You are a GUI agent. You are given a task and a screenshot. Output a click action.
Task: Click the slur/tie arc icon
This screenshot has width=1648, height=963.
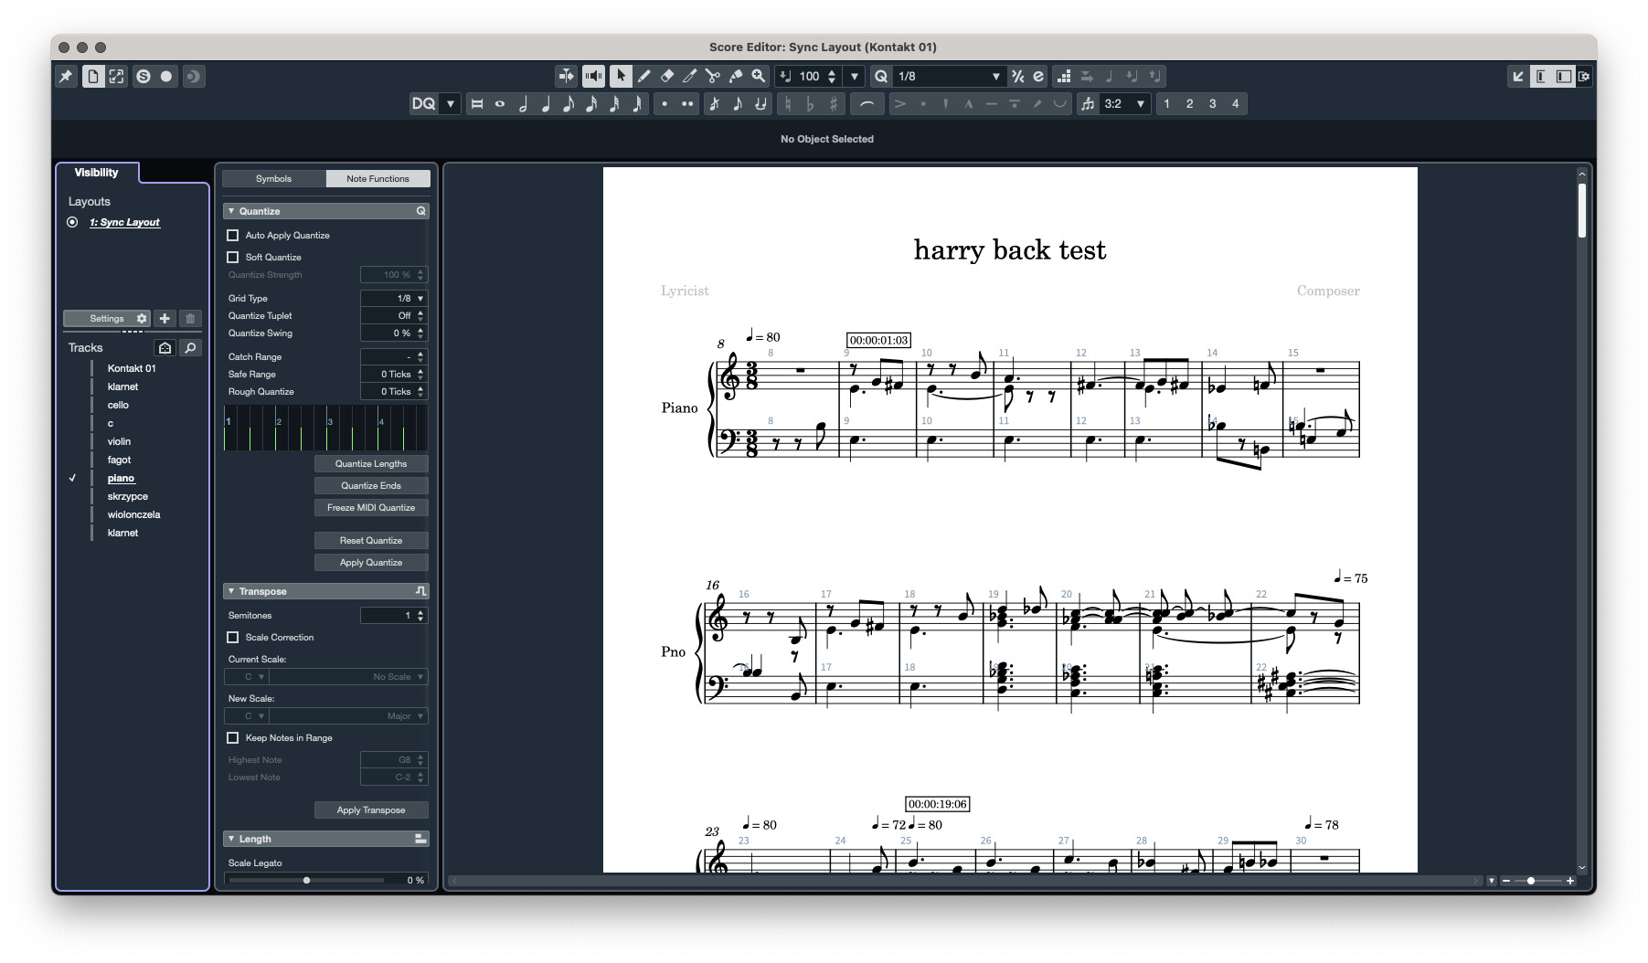pyautogui.click(x=867, y=103)
